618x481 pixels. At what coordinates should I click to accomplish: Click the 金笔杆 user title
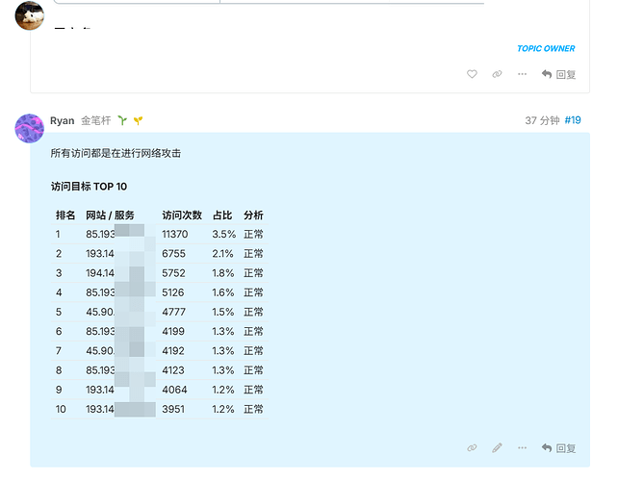95,120
